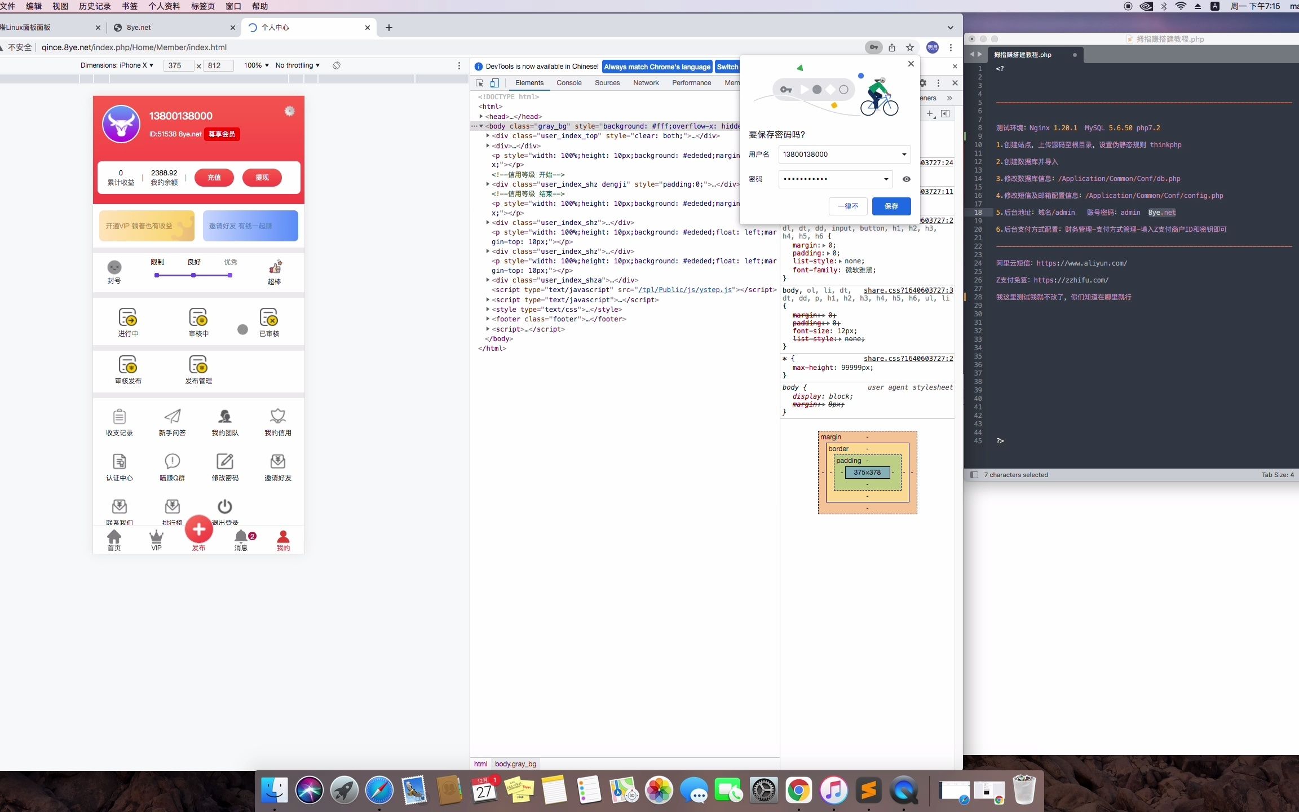Open 我的信用 shield icon

(278, 416)
